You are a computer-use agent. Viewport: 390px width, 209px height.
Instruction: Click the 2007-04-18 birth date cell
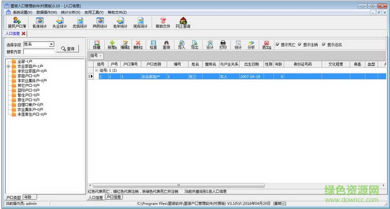click(x=252, y=77)
